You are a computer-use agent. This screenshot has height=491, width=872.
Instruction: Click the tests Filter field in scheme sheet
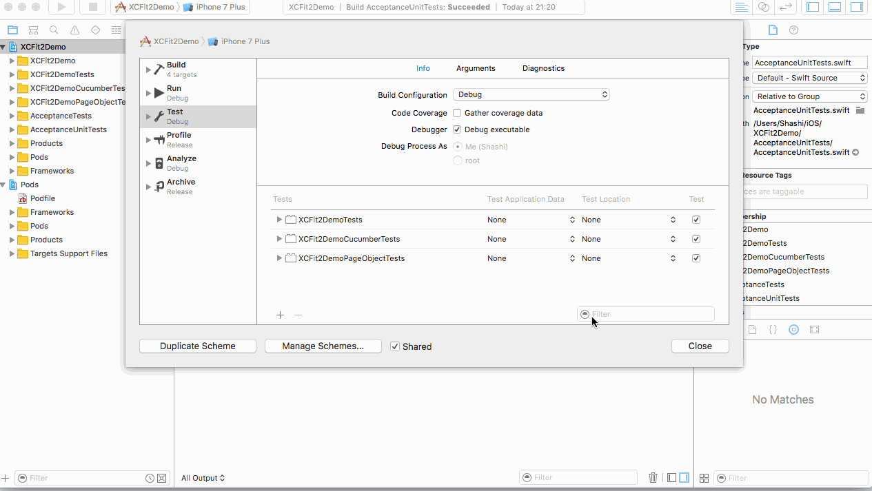646,314
